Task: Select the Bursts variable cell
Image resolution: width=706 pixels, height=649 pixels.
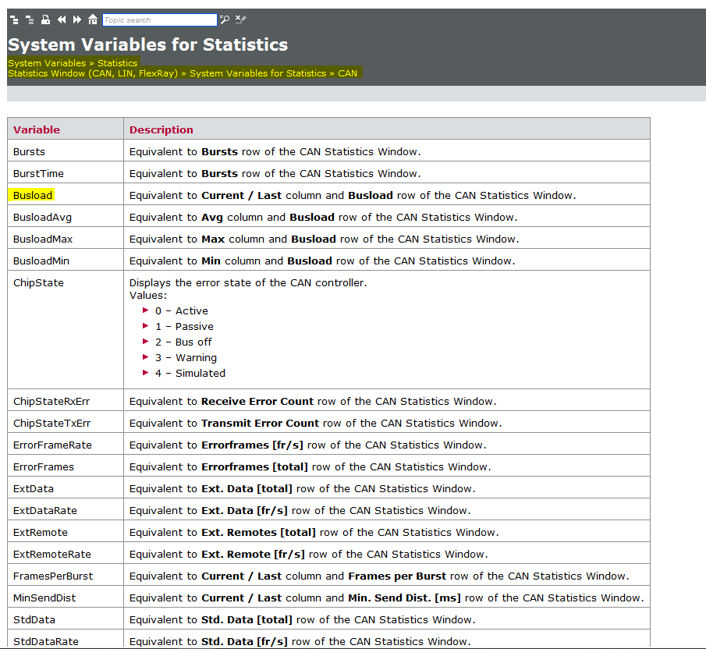Action: tap(66, 151)
